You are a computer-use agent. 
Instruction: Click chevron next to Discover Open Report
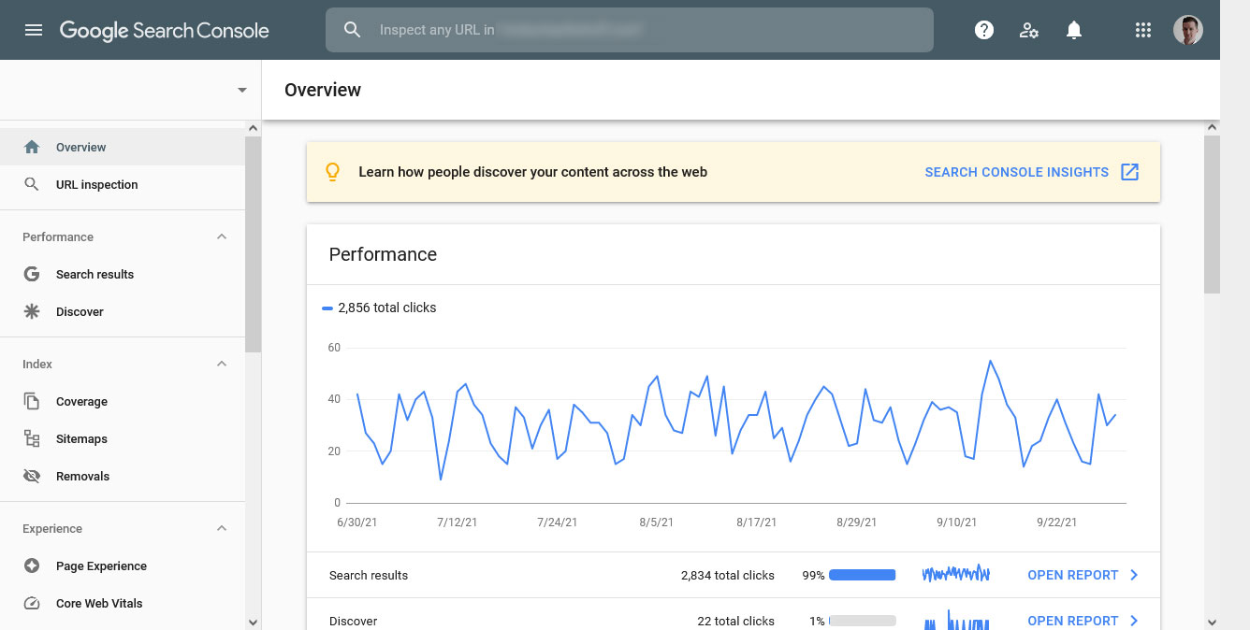coord(1134,621)
